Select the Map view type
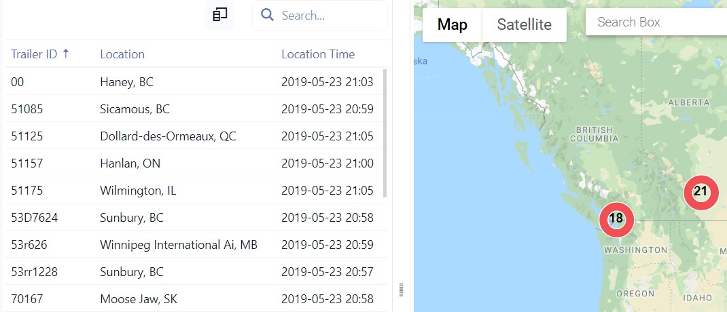The image size is (727, 312). 452,24
